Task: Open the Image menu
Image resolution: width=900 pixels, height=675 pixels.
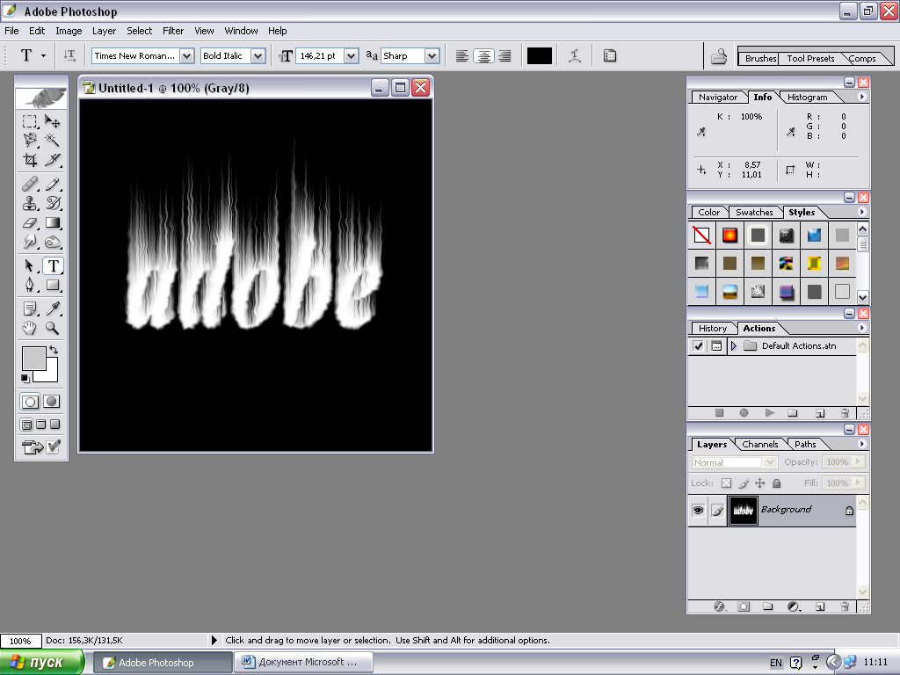Action: click(x=69, y=31)
